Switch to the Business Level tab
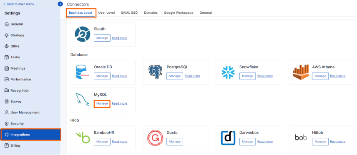Image resolution: width=357 pixels, height=155 pixels. [x=80, y=13]
